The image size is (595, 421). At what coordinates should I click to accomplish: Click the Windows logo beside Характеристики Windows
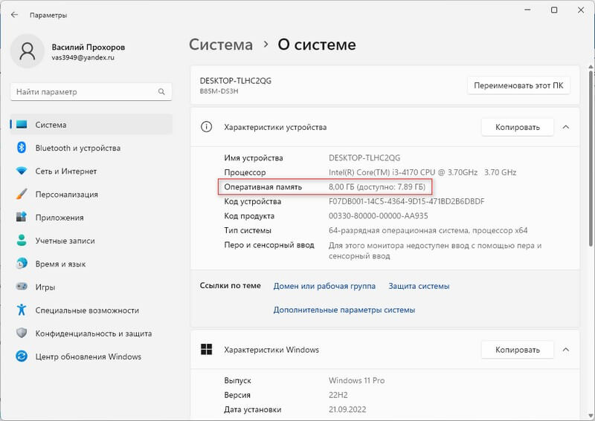[207, 350]
